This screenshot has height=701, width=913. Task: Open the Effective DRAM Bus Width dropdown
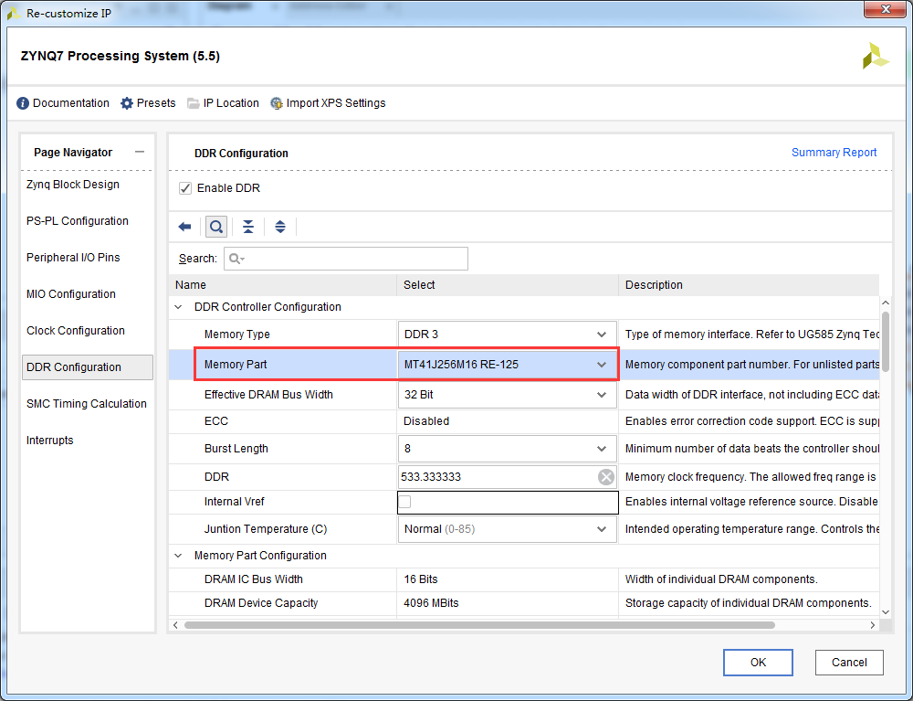[507, 395]
